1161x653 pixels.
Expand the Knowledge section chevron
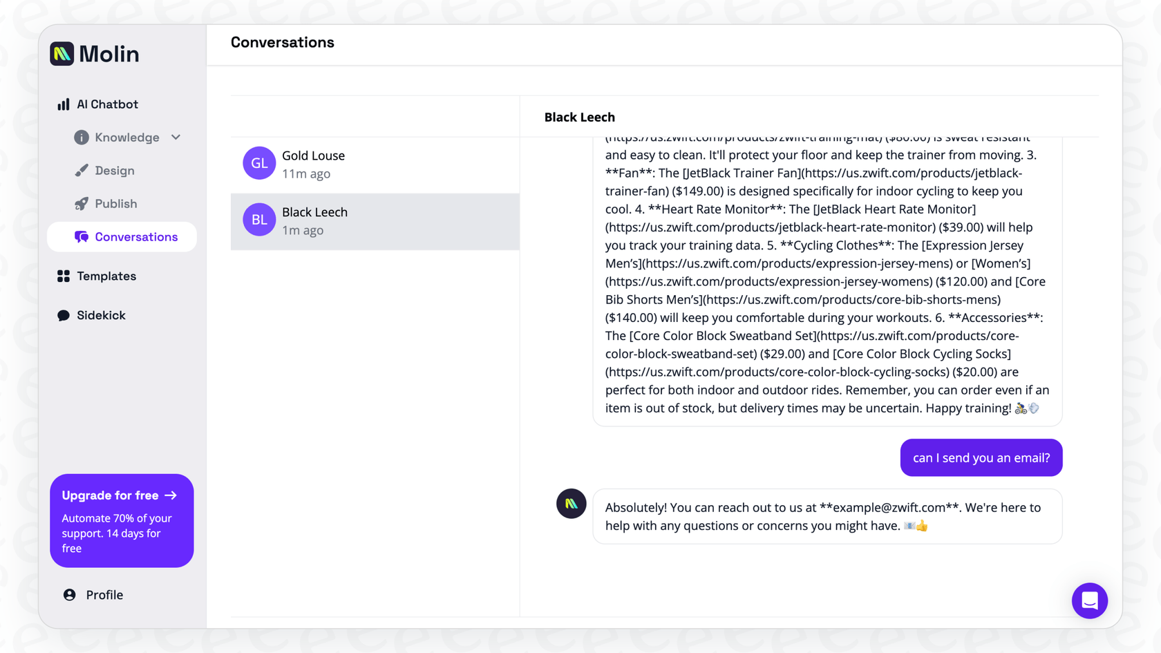176,137
